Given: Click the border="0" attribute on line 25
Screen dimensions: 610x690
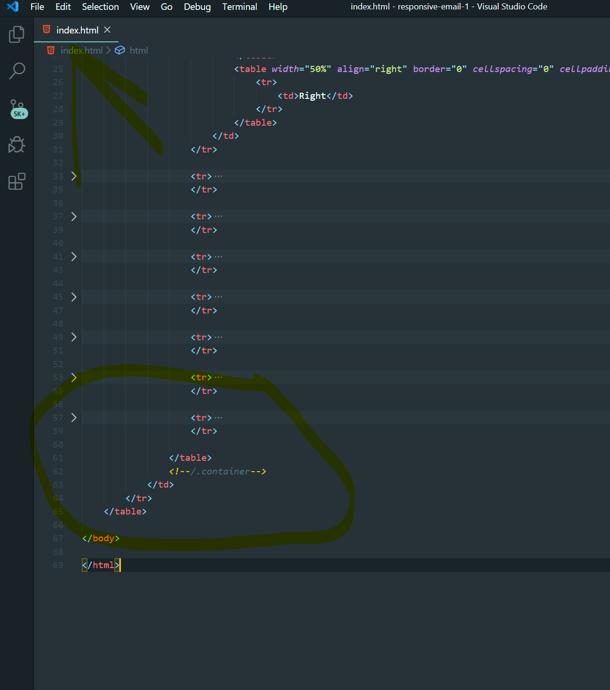Looking at the screenshot, I should (x=440, y=69).
